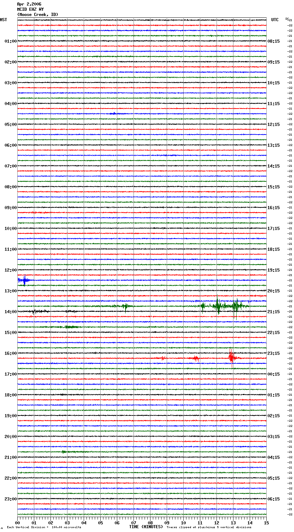Image resolution: width=294 pixels, height=532 pixels.
Task: Click the 23:15 UTC time label
Action: pos(274,353)
